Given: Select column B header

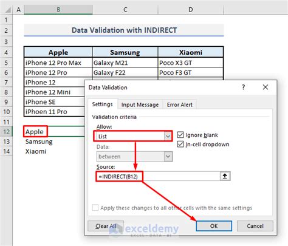Looking at the screenshot, I should click(58, 10).
